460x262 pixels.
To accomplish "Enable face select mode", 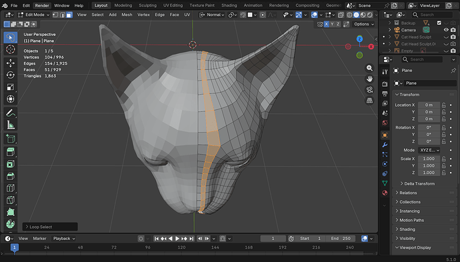I will click(69, 15).
